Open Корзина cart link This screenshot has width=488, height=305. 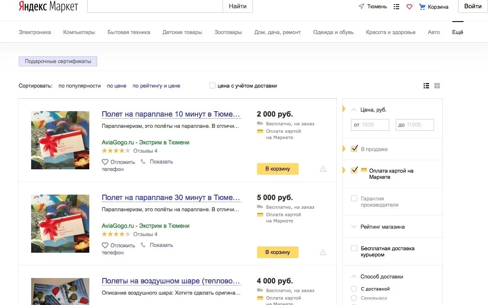pyautogui.click(x=438, y=7)
